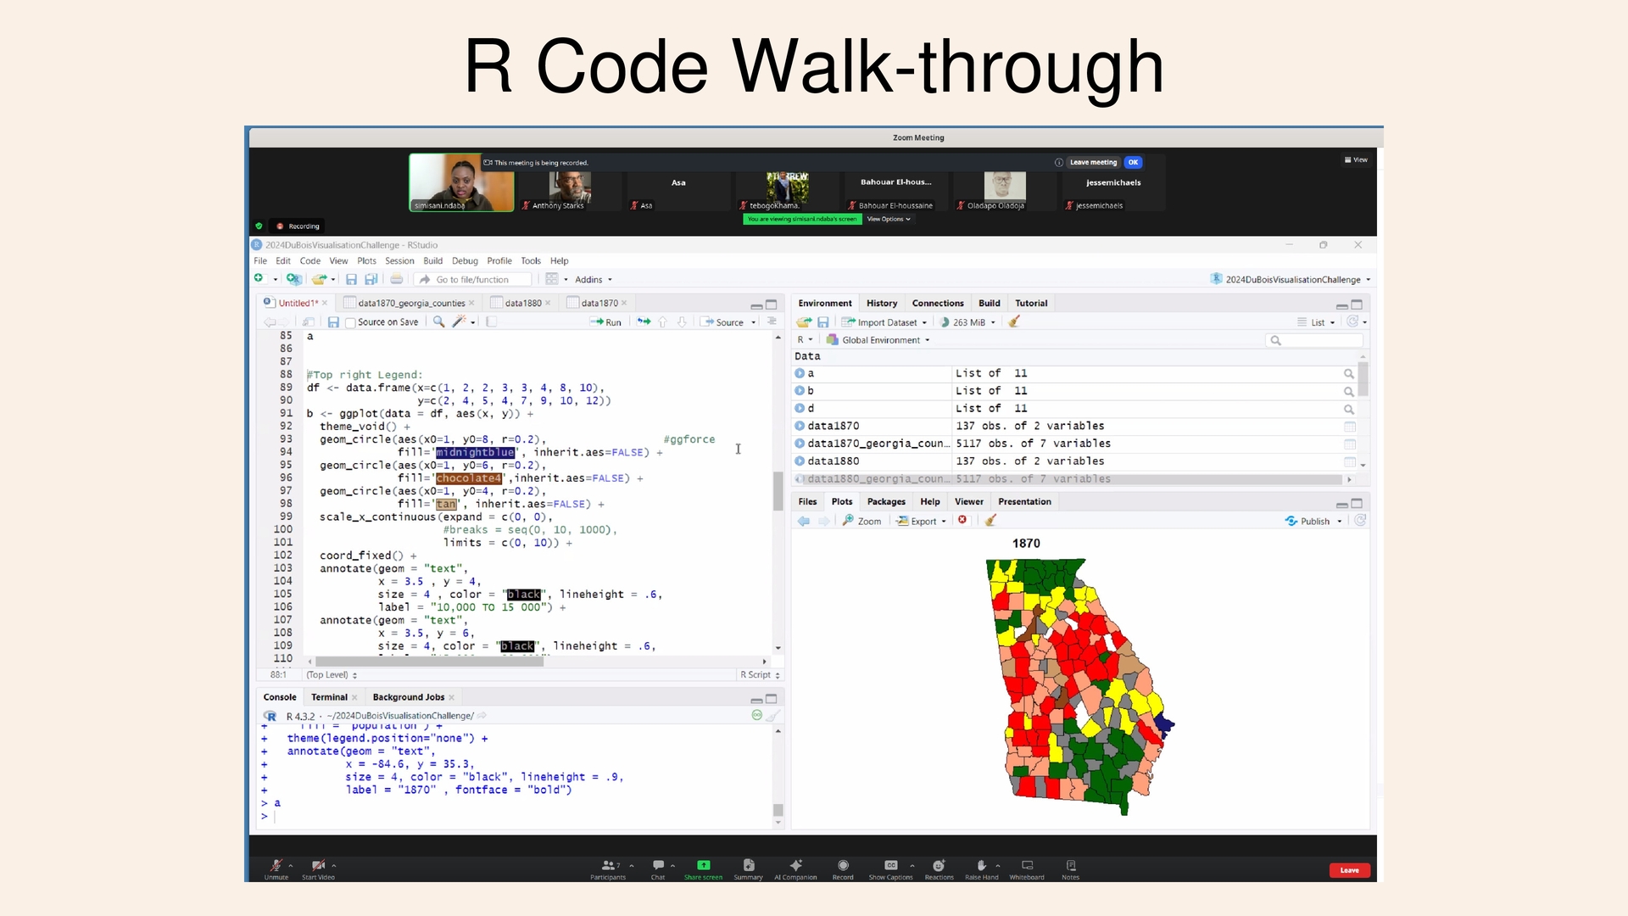
Task: Toggle the Source on Save checkbox
Action: (350, 323)
